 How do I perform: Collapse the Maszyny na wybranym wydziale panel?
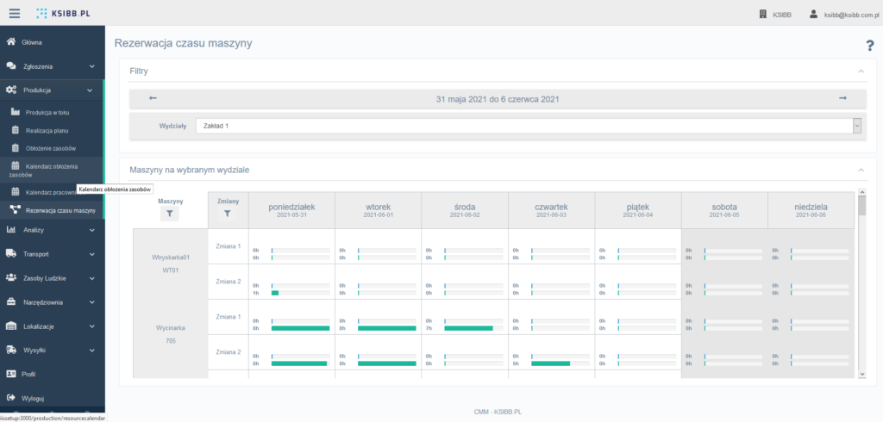860,171
